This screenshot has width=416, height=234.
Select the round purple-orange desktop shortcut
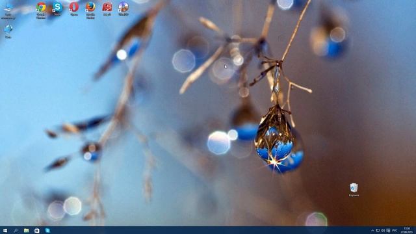coord(123,8)
